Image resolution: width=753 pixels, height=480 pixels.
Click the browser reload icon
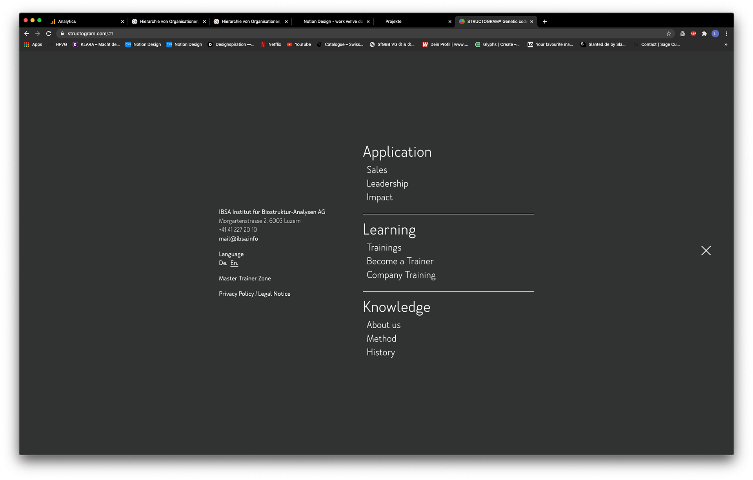click(x=49, y=34)
